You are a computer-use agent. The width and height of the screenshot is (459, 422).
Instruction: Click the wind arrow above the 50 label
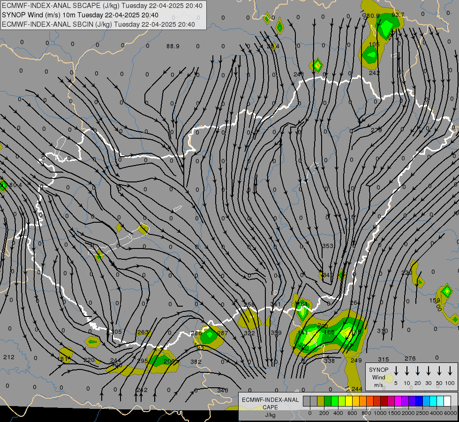pos(439,371)
